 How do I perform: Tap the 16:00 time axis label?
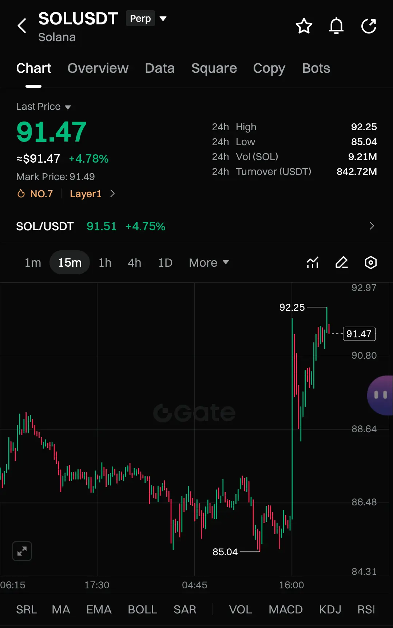click(291, 585)
